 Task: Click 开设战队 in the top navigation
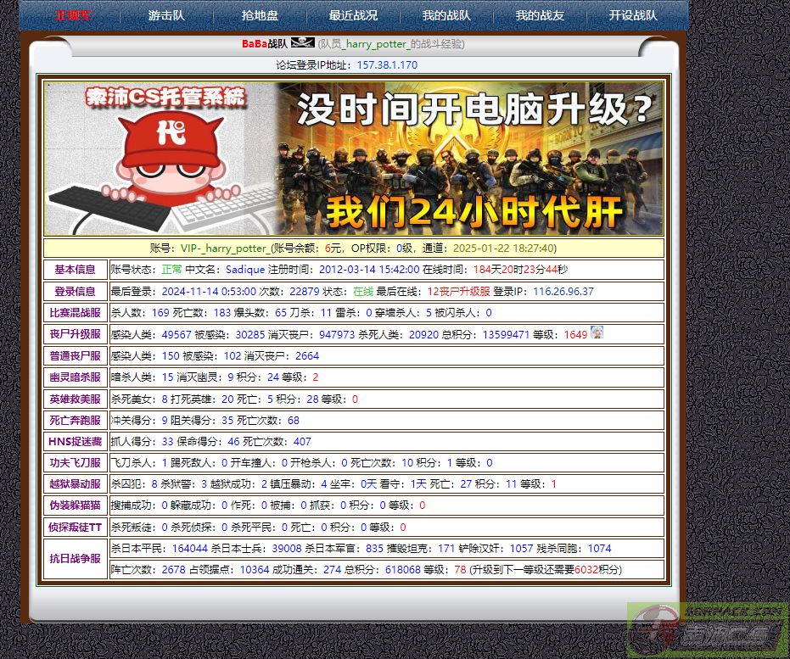click(633, 15)
